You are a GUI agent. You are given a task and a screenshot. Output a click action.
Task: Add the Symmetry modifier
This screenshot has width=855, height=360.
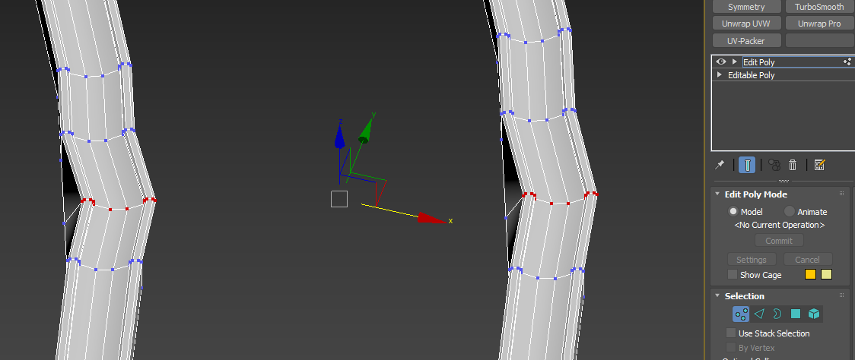click(746, 7)
